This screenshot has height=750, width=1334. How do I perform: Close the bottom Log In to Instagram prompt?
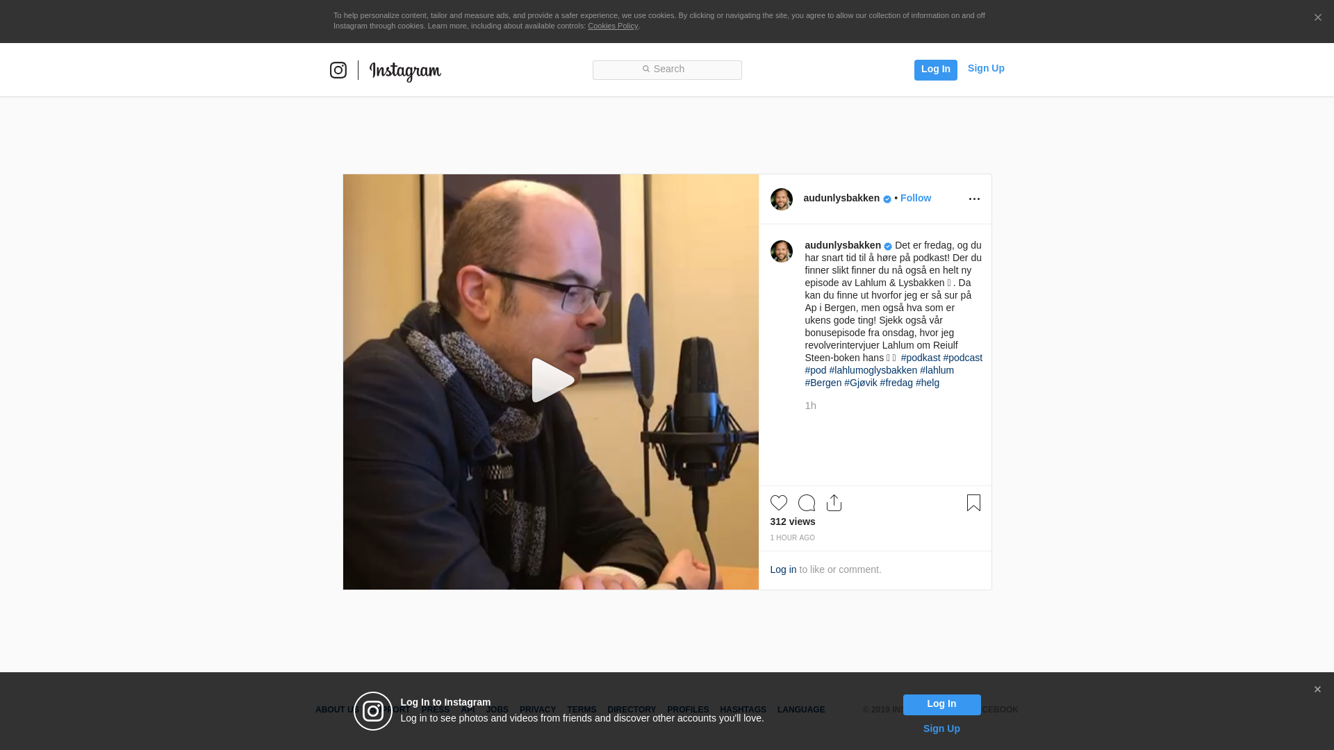click(1317, 690)
